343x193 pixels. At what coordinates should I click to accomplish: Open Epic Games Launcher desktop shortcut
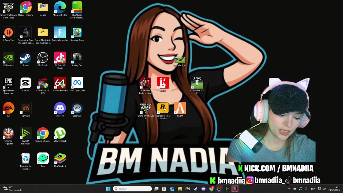tap(9, 86)
